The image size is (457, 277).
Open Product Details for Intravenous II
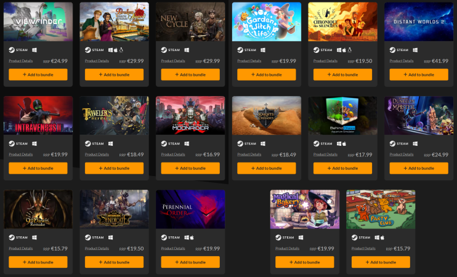[x=21, y=155]
